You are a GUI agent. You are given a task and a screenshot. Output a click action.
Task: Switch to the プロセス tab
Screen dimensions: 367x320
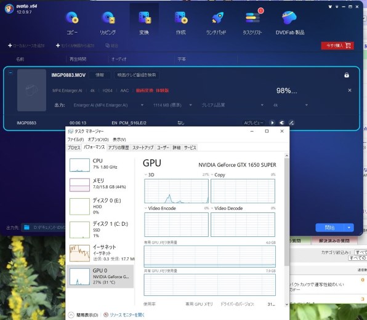pos(74,148)
